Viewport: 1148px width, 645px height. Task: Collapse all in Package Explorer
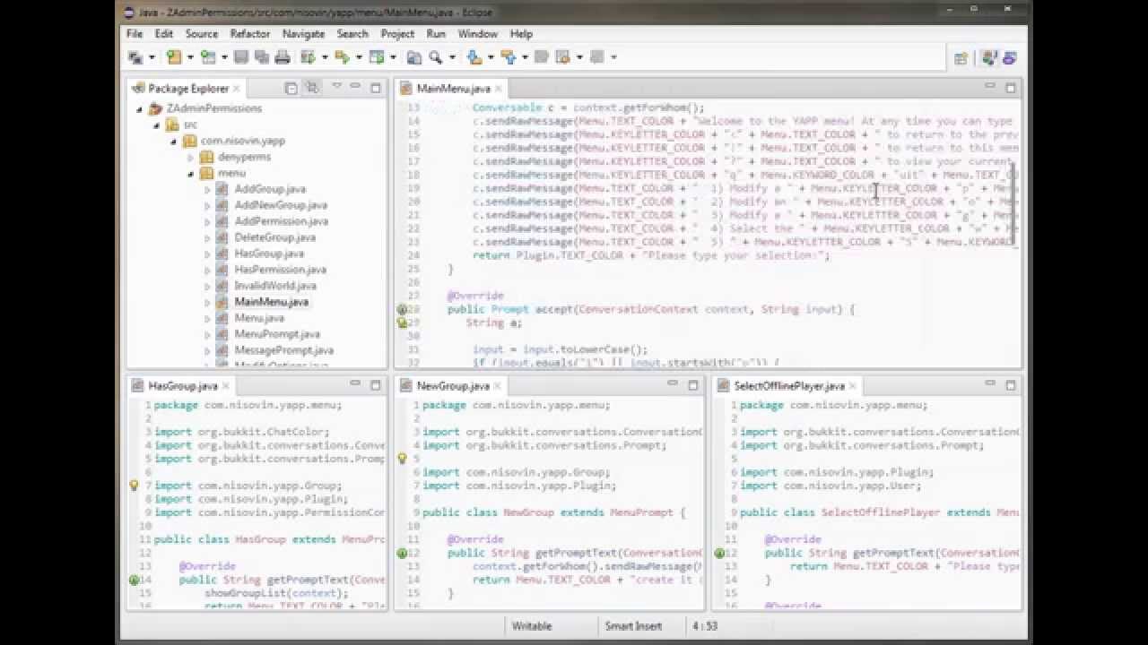pyautogui.click(x=291, y=88)
